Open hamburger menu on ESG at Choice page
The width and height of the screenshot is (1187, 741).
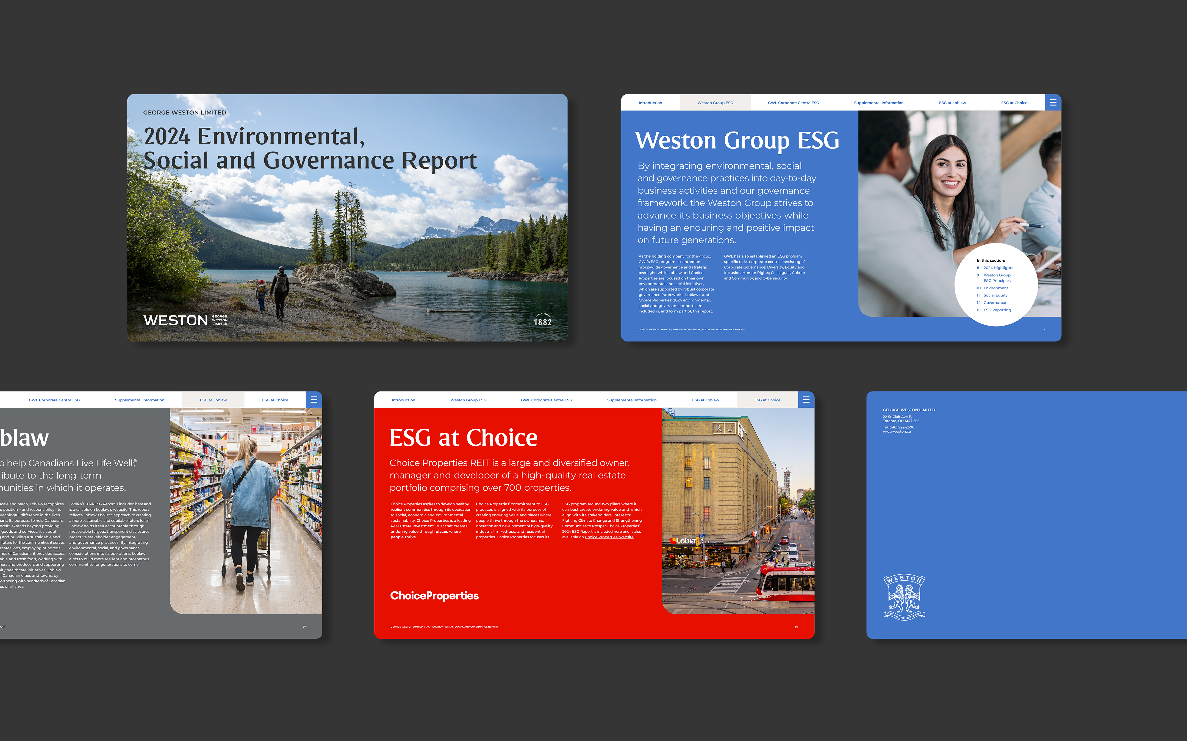[x=806, y=400]
